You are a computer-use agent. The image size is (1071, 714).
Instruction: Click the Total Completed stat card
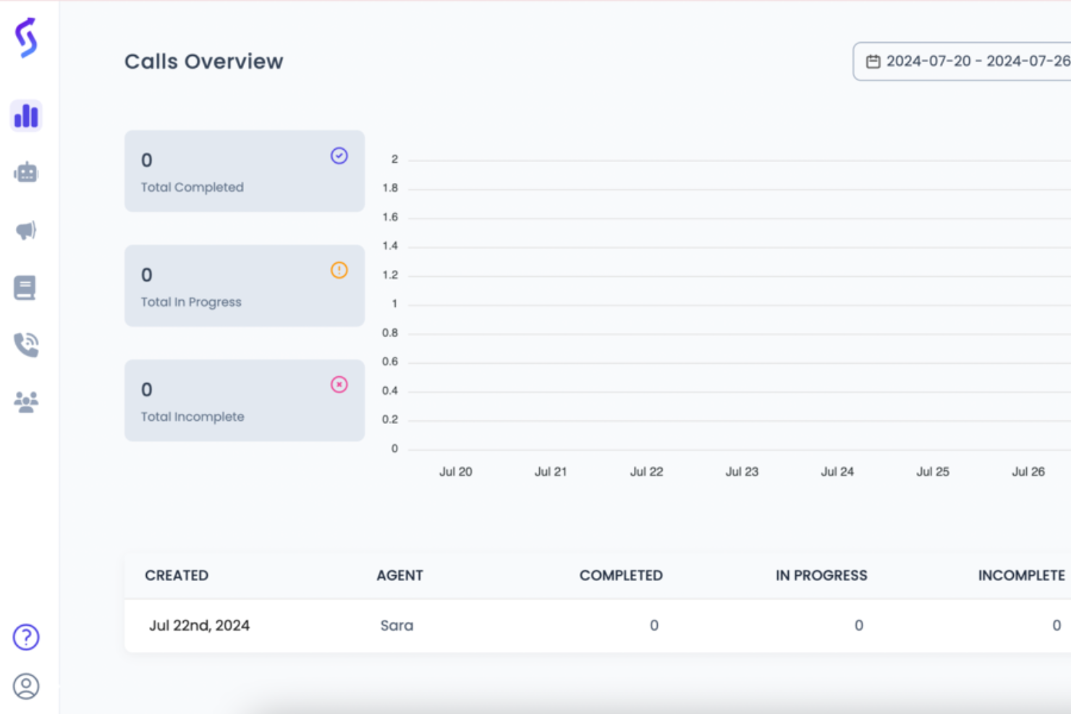point(244,171)
